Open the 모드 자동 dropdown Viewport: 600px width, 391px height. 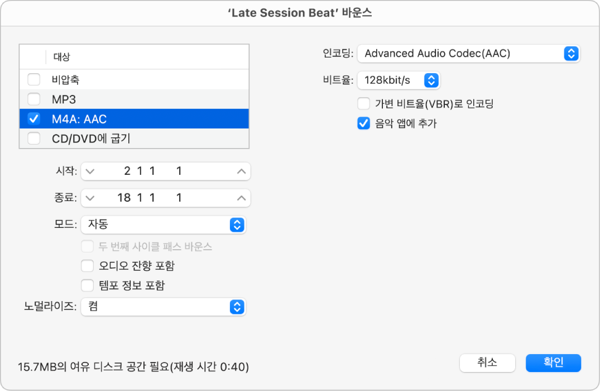(163, 225)
